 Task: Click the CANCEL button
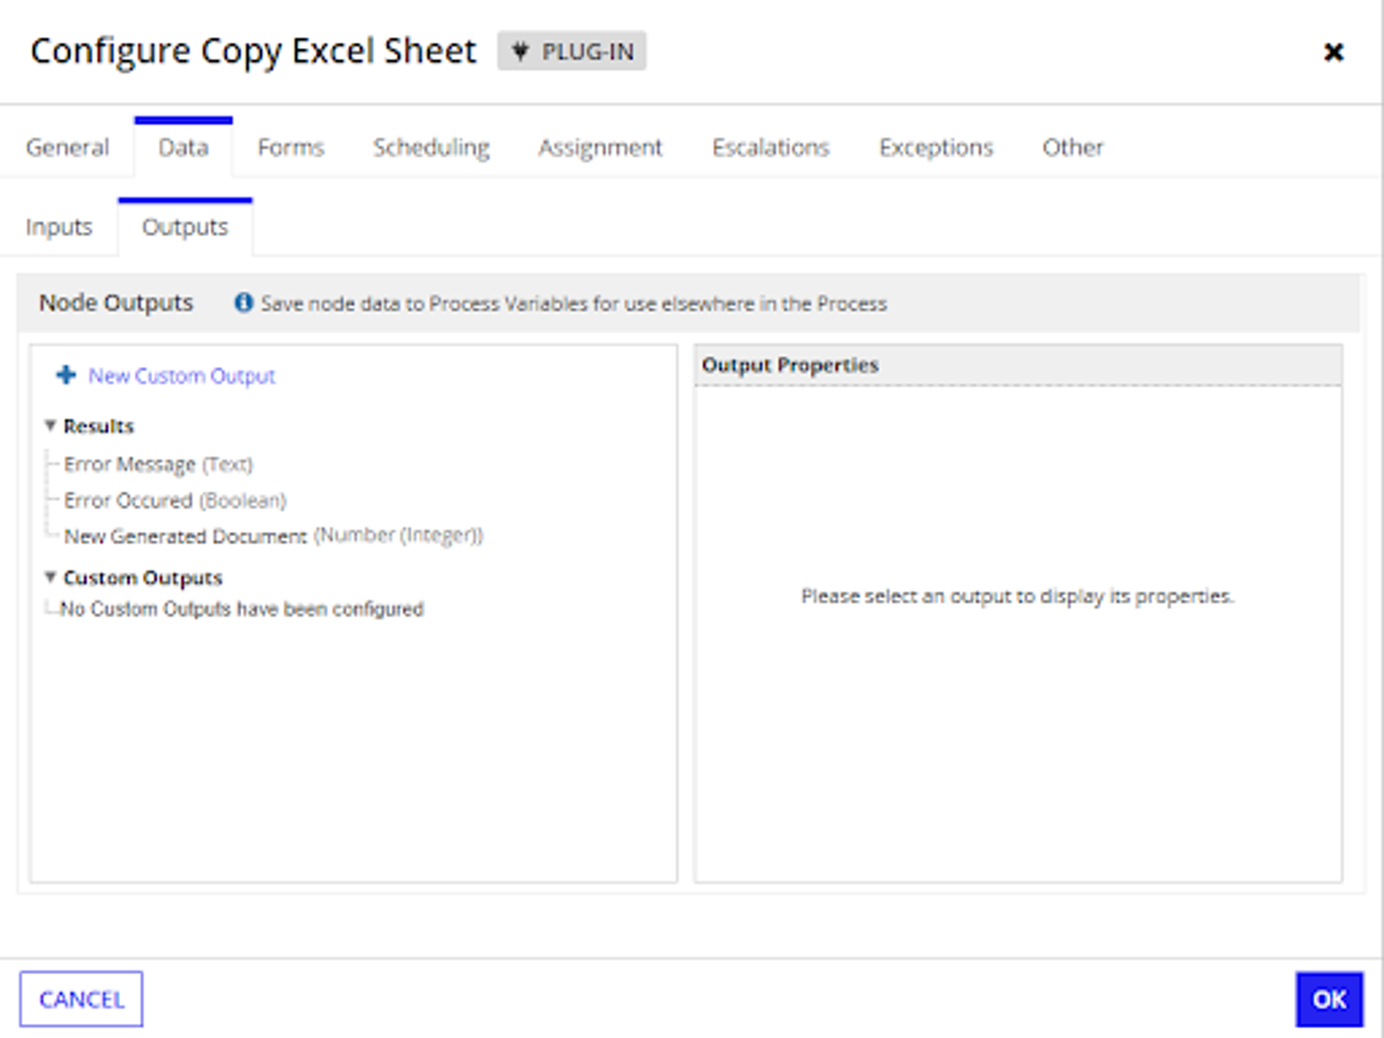[81, 999]
